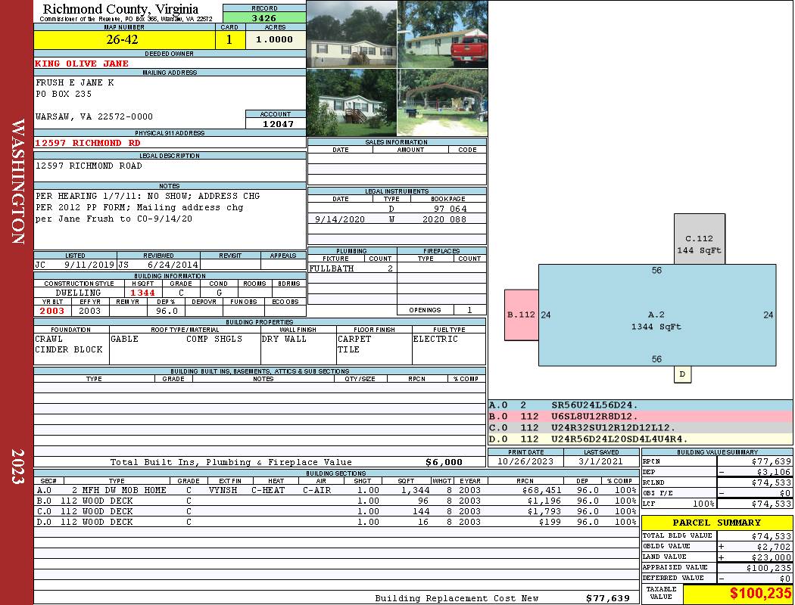Select the 9/14/2020 legal instrument row
The height and width of the screenshot is (605, 795).
tap(397, 219)
